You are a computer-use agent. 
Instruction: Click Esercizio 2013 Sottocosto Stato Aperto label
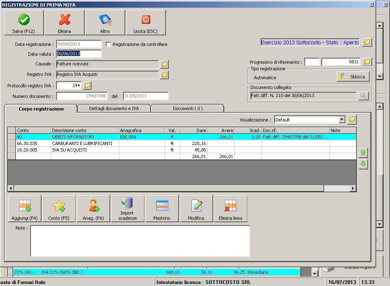pyautogui.click(x=310, y=43)
